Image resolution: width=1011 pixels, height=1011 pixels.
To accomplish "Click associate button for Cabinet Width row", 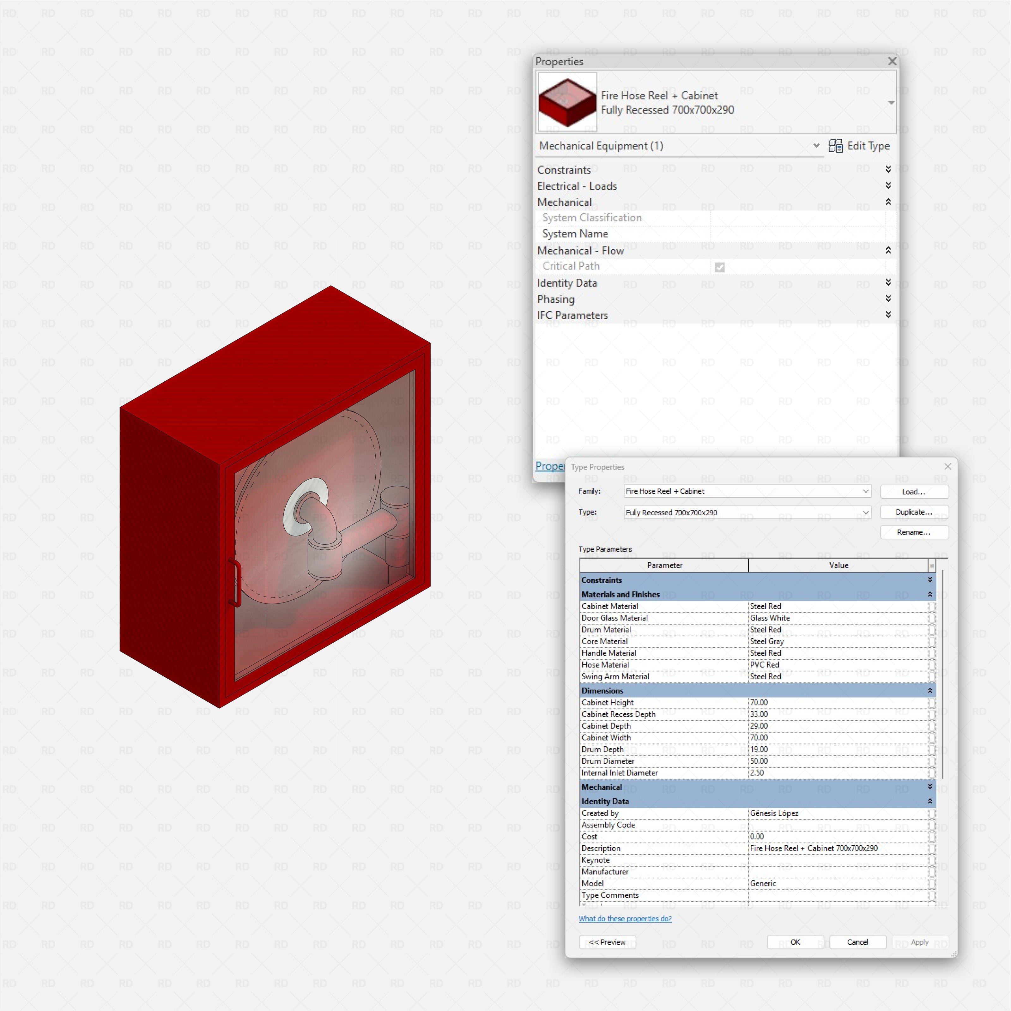I will tap(932, 738).
